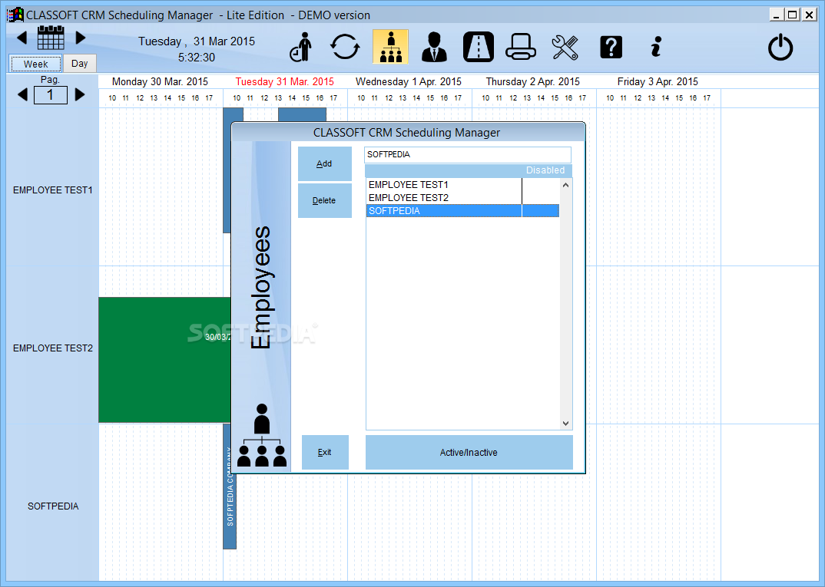Open the tools wrench settings icon
Image resolution: width=825 pixels, height=587 pixels.
[x=565, y=47]
